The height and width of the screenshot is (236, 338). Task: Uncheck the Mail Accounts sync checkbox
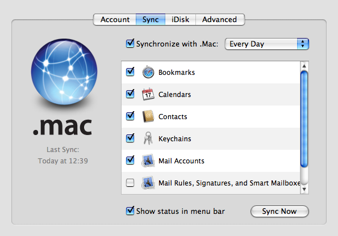pos(130,161)
